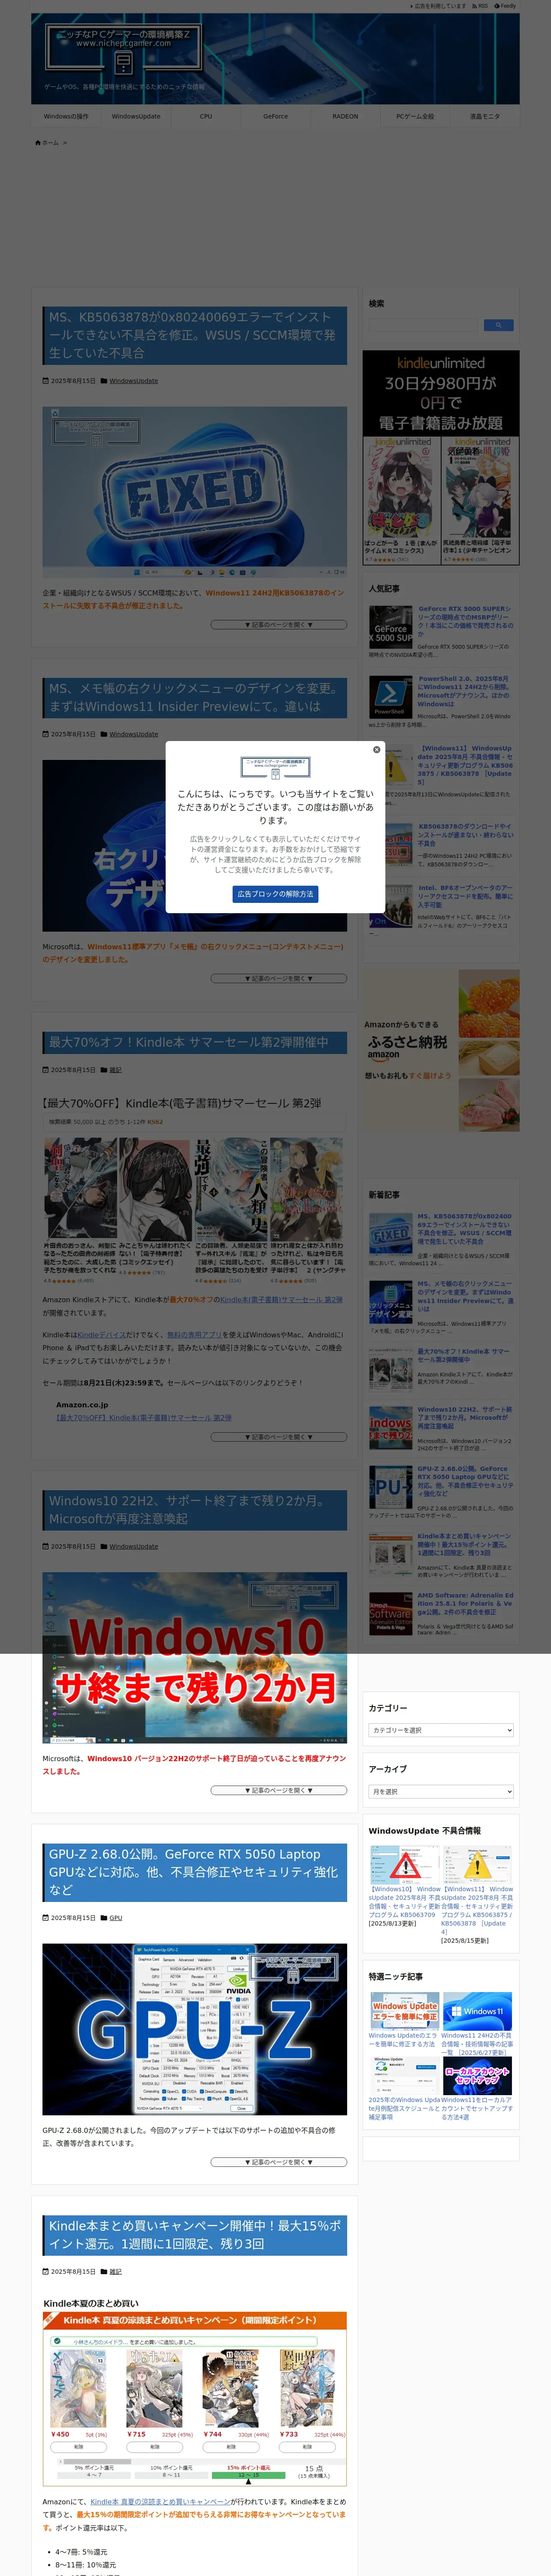
Task: Open the GPU-Z 2.68.0公開 article title
Action: coord(195,1872)
